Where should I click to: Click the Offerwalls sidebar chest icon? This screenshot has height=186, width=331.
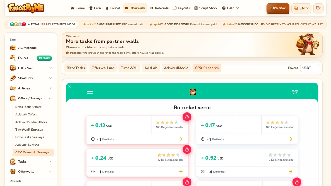pos(13,172)
